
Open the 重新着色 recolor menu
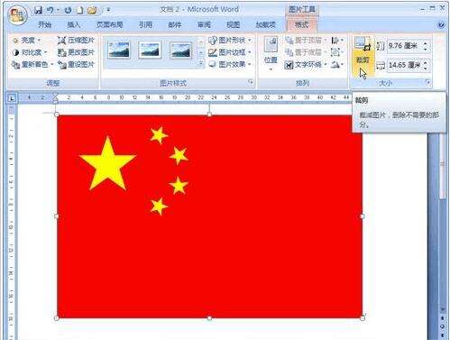coord(32,64)
